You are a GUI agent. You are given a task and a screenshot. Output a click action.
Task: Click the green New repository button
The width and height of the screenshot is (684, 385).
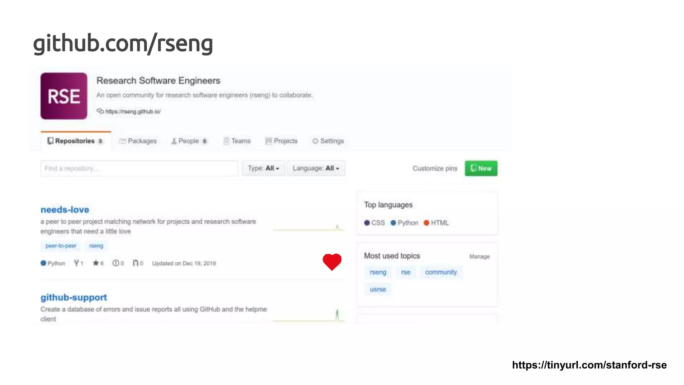click(x=481, y=168)
